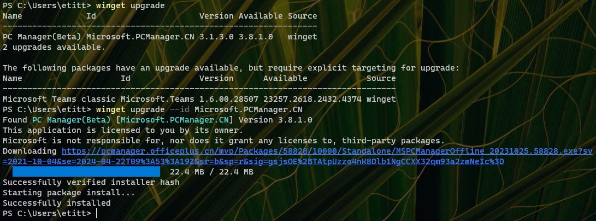Click the "Successfully installed" message
Screen dimensions: 596x221
56,203
